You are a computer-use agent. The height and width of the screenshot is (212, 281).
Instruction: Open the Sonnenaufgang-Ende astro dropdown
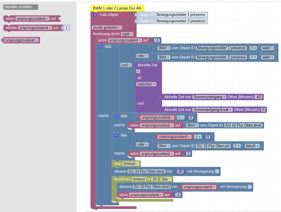213,110
